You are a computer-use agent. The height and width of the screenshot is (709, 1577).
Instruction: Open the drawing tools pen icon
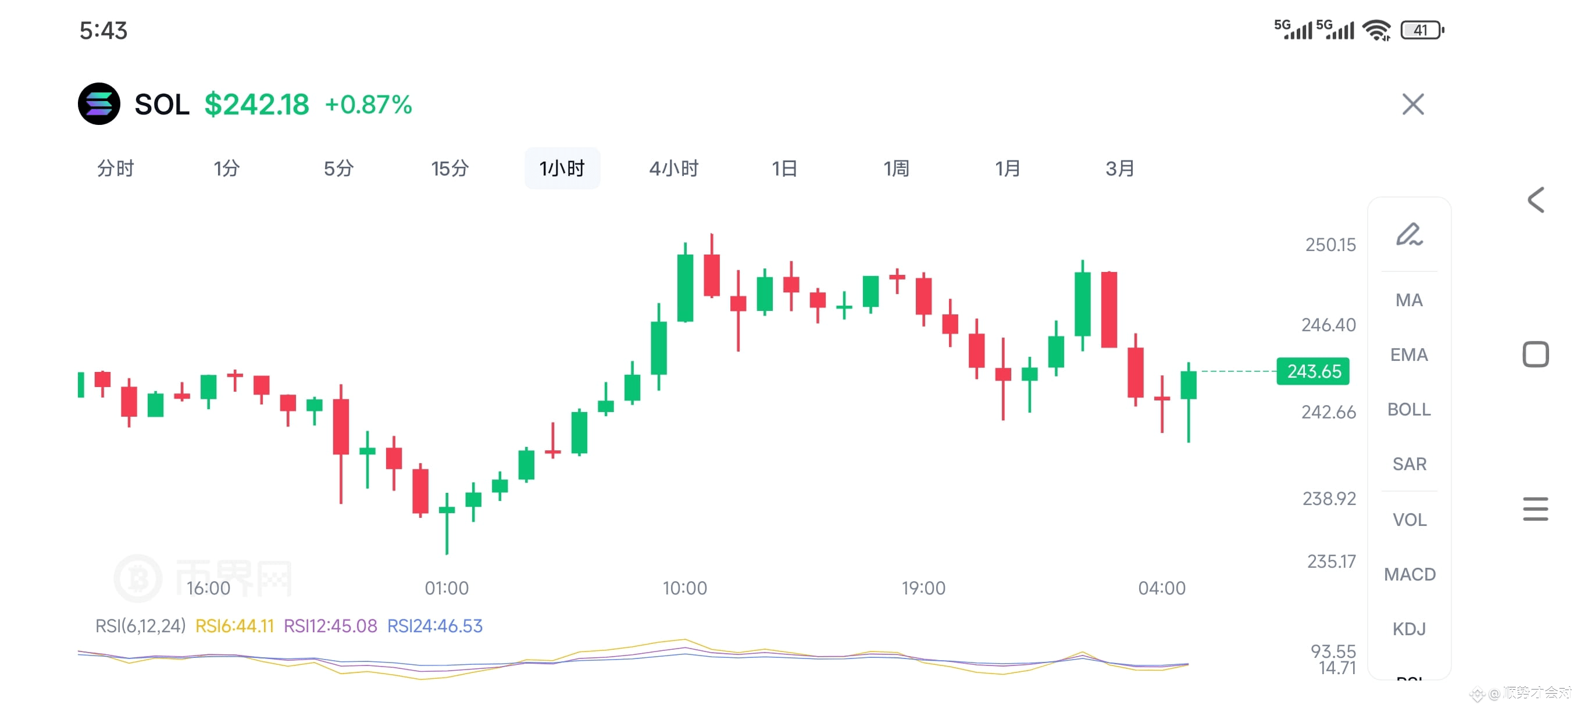(x=1410, y=239)
